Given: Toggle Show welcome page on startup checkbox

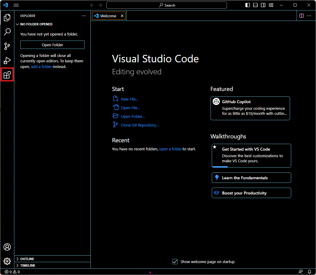Looking at the screenshot, I should pos(175,262).
